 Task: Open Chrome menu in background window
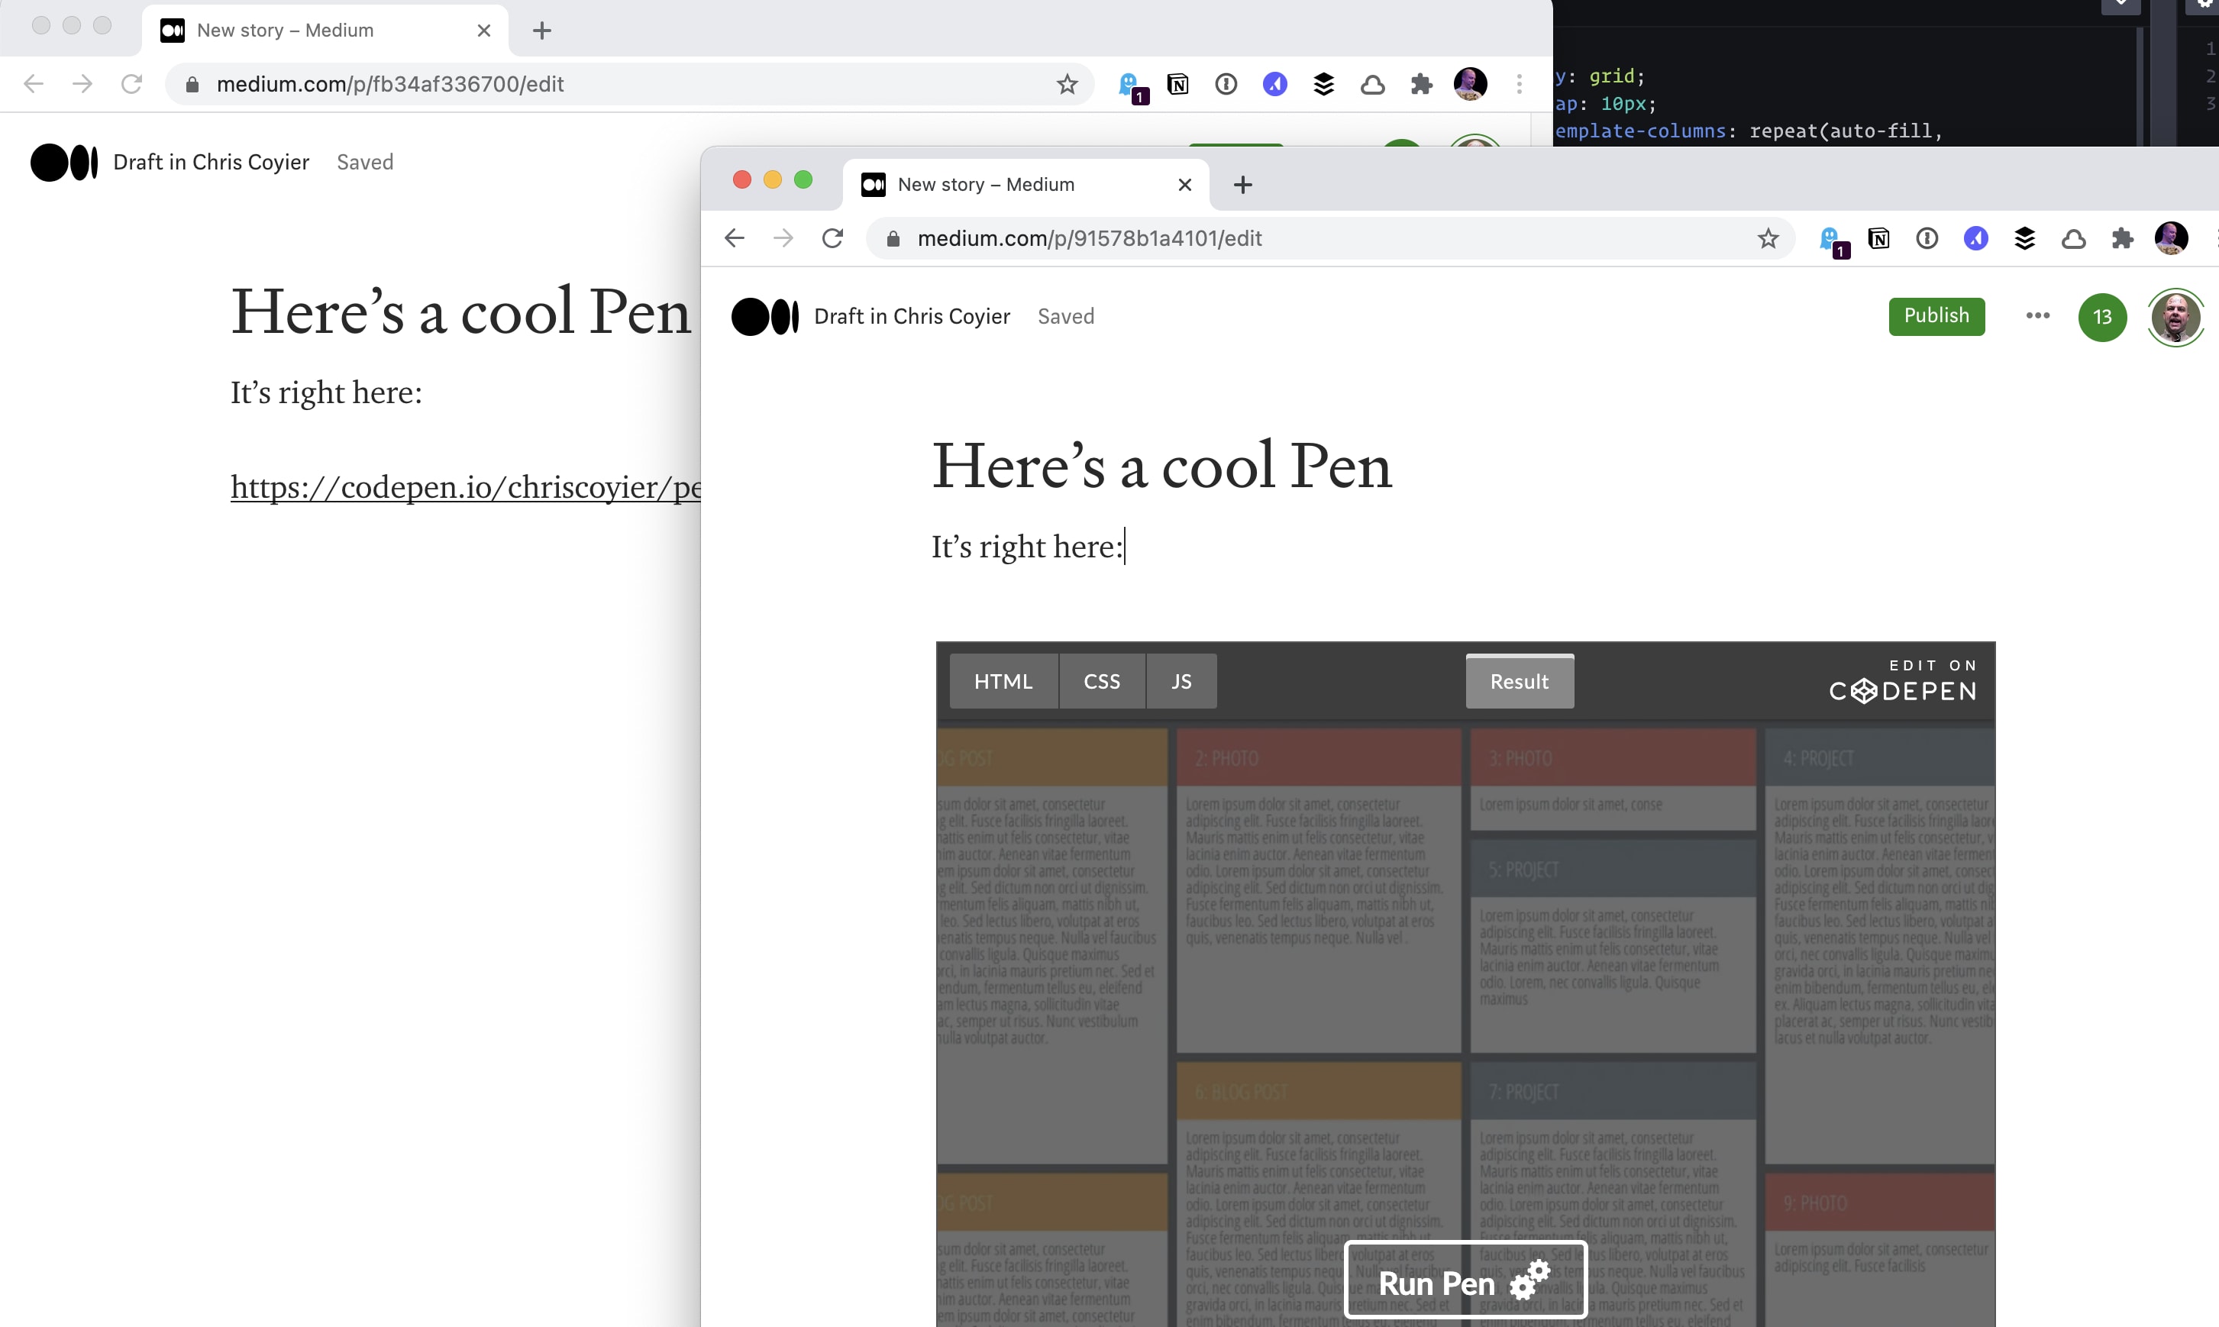point(1519,84)
